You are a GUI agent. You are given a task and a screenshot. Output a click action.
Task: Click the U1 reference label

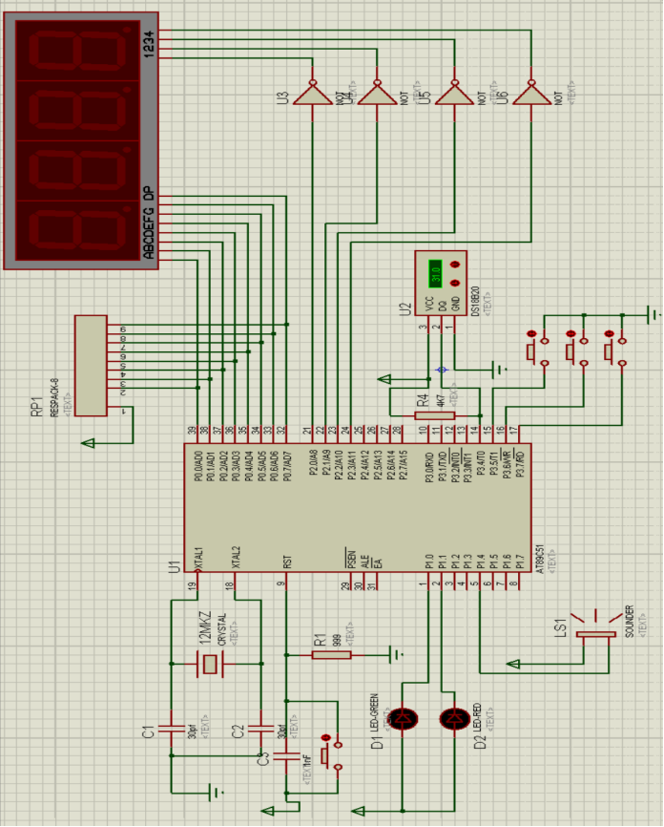(175, 567)
